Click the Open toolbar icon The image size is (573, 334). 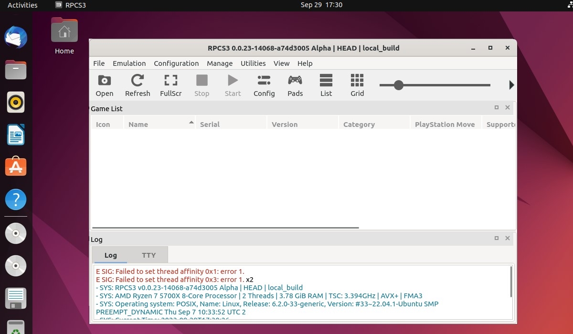coord(104,85)
